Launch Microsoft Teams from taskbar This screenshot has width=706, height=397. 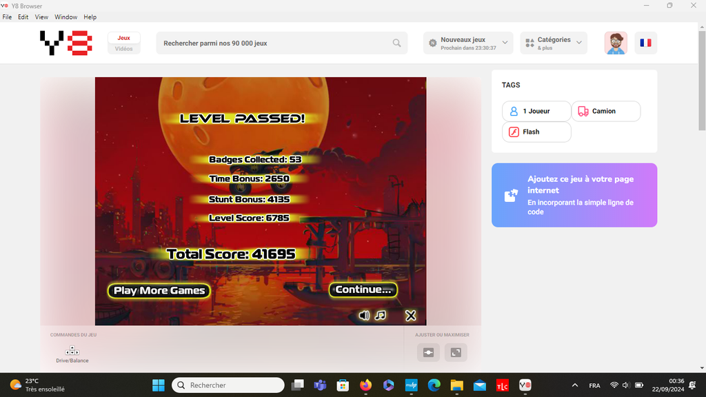[320, 385]
